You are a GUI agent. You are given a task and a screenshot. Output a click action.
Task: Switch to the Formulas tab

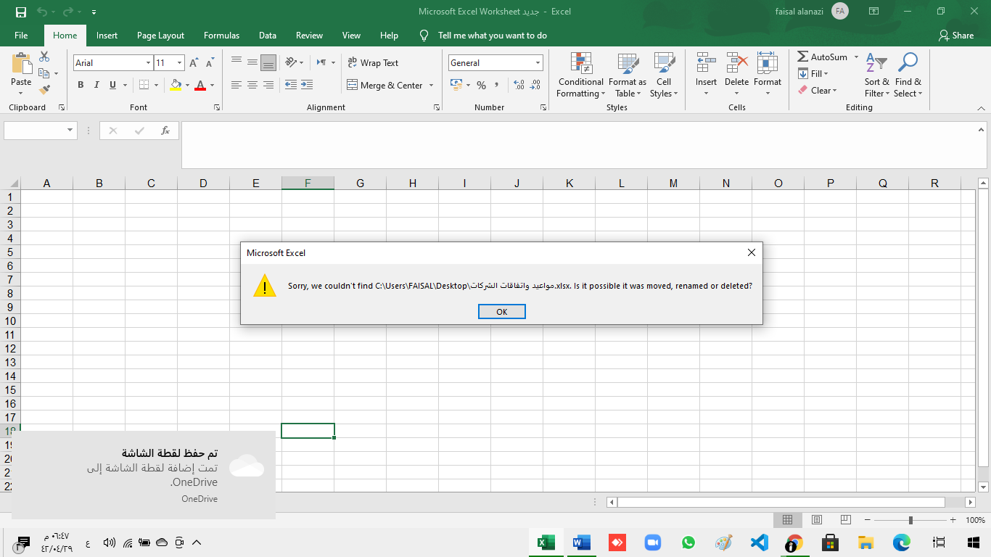click(221, 35)
